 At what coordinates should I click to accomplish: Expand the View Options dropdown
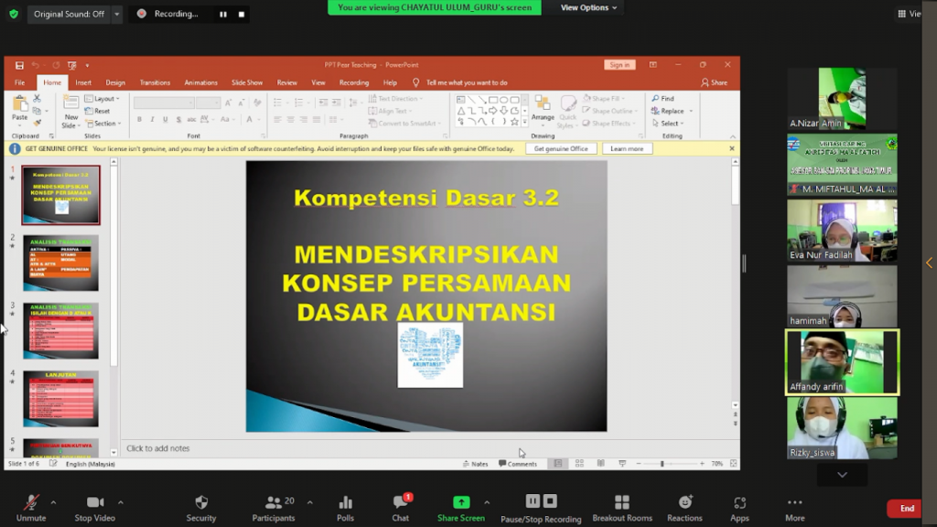pyautogui.click(x=588, y=7)
